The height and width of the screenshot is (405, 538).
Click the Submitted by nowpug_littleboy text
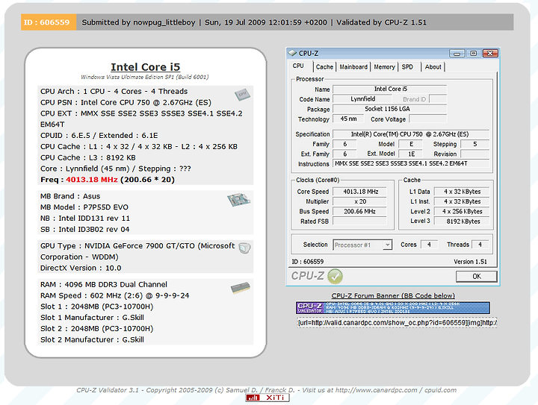138,22
